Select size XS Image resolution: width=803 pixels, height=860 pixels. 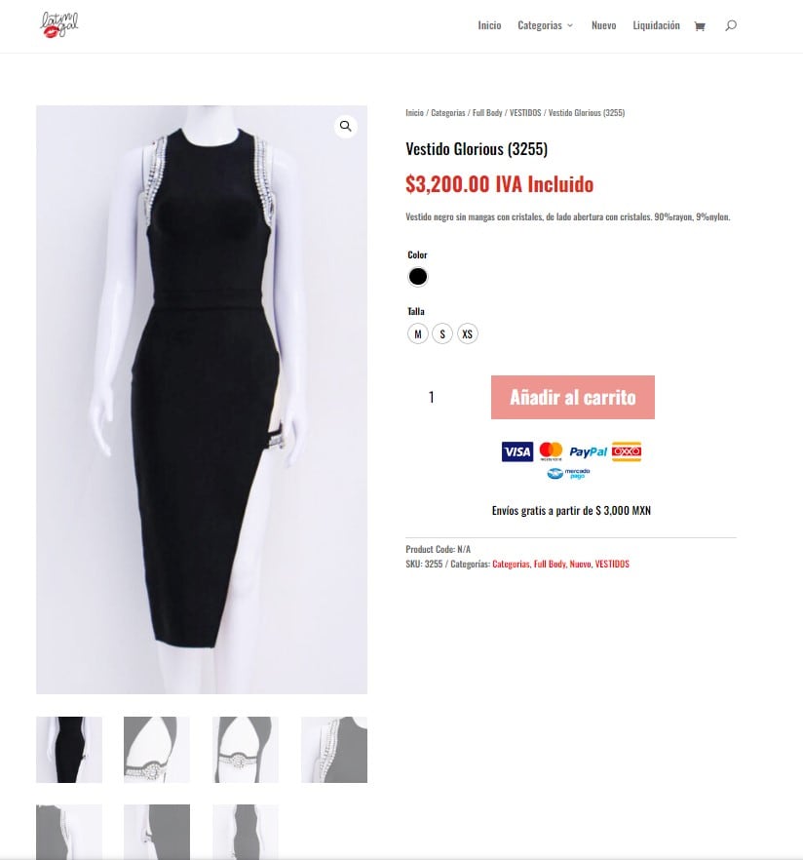[468, 333]
